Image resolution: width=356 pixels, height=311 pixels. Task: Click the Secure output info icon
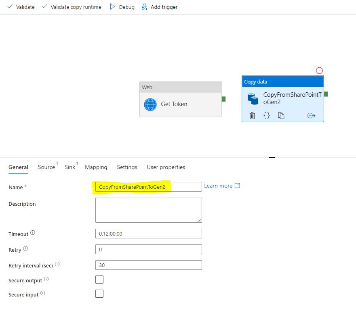[46, 279]
